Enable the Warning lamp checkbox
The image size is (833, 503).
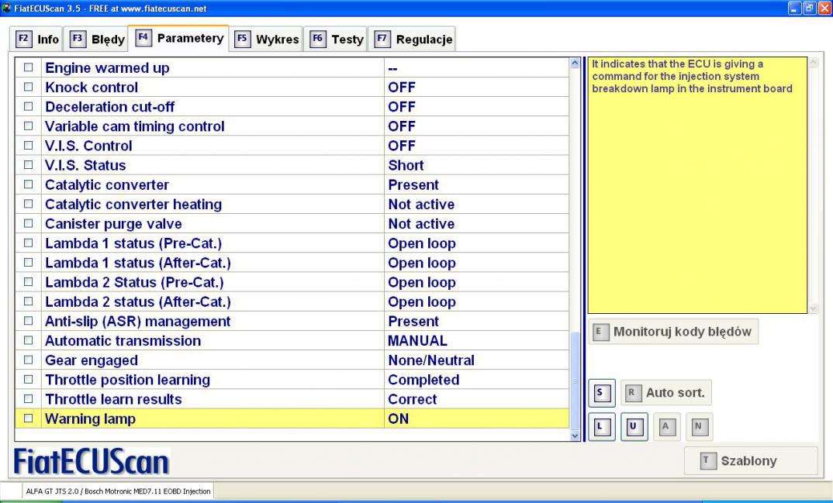click(28, 419)
